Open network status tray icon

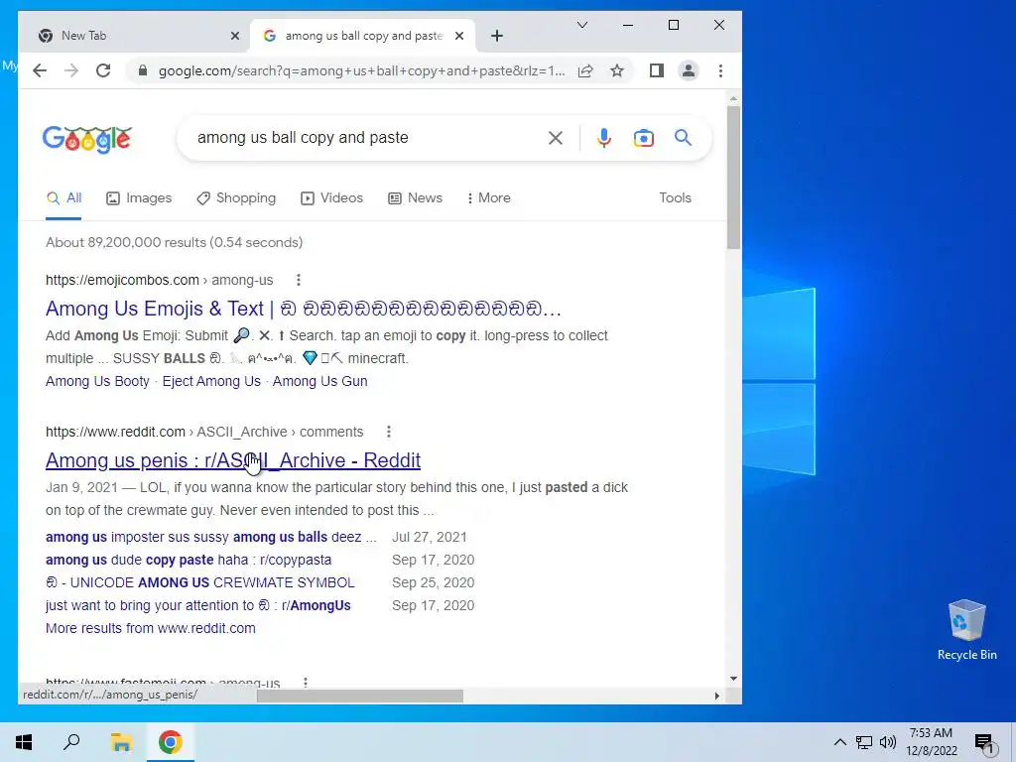(864, 742)
